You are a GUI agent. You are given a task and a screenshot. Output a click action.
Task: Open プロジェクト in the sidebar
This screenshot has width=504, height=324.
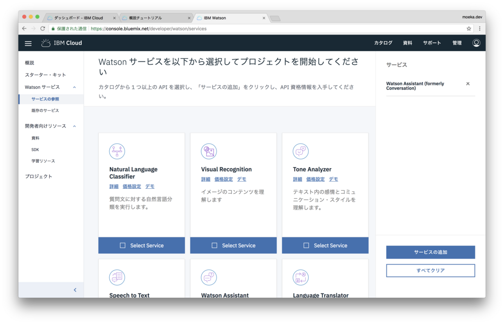coord(38,177)
